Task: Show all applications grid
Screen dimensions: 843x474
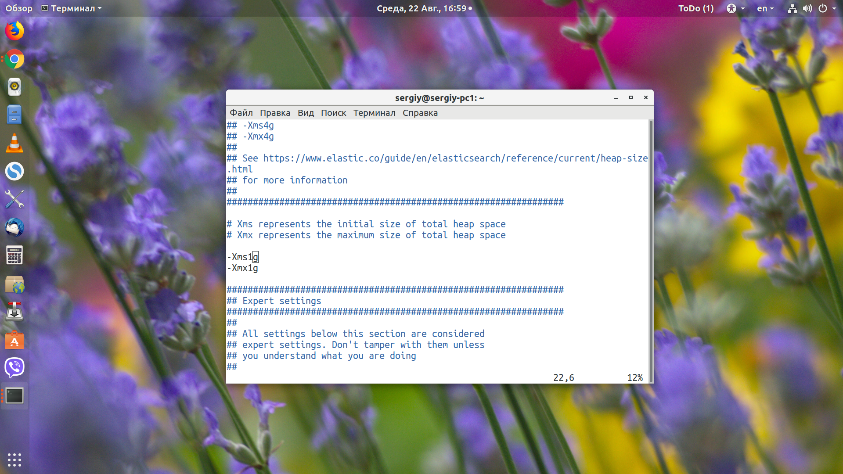Action: pyautogui.click(x=14, y=460)
